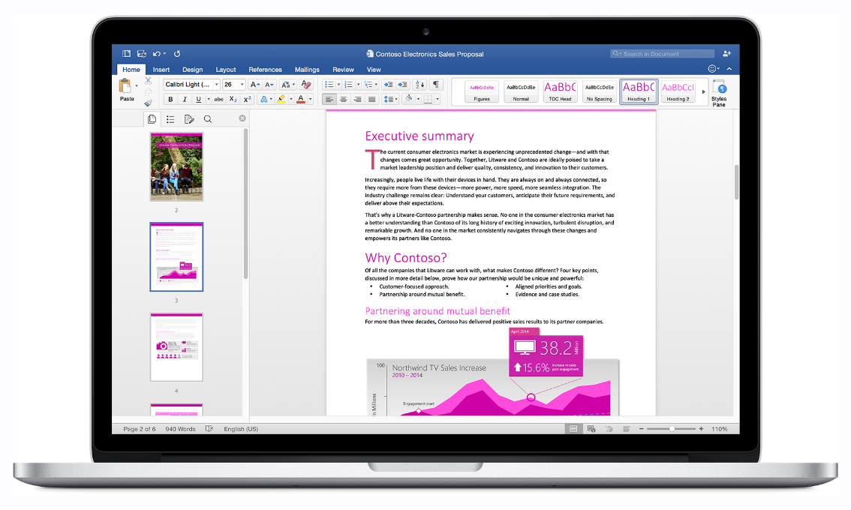The image size is (851, 510).
Task: Open the line spacing dropdown
Action: 390,99
